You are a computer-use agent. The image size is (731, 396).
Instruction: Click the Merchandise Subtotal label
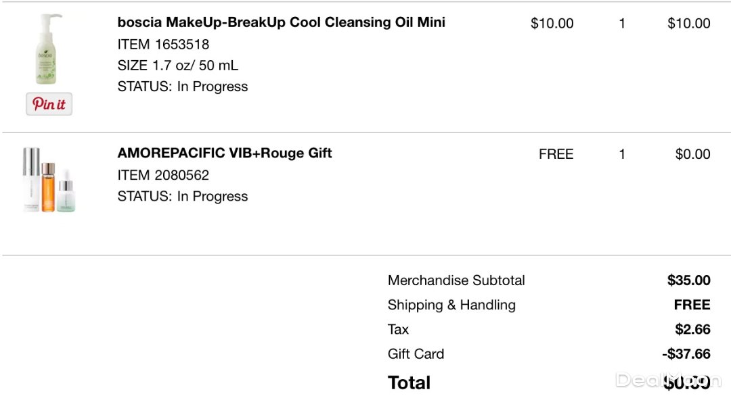point(456,280)
